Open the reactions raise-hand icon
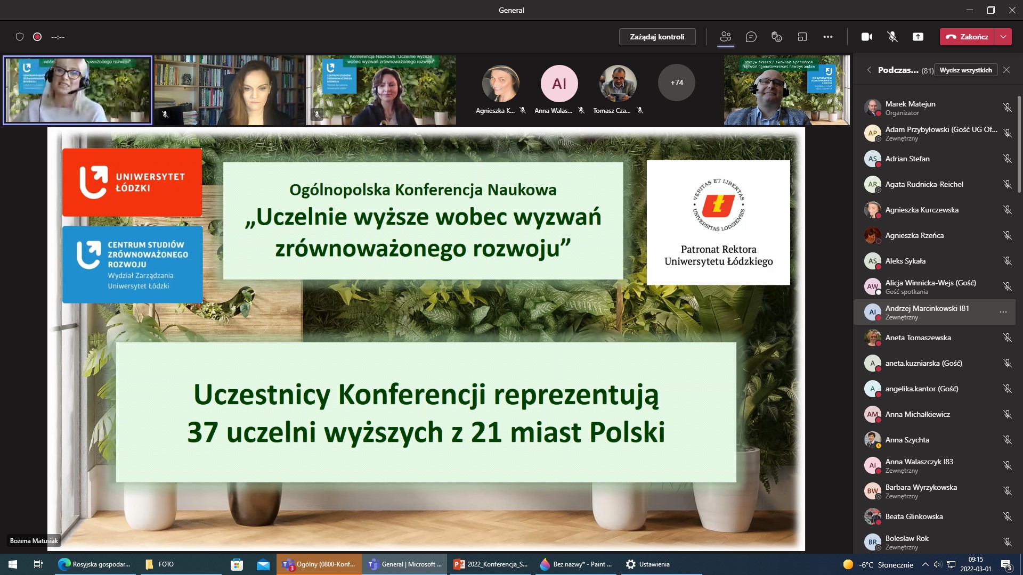 776,37
